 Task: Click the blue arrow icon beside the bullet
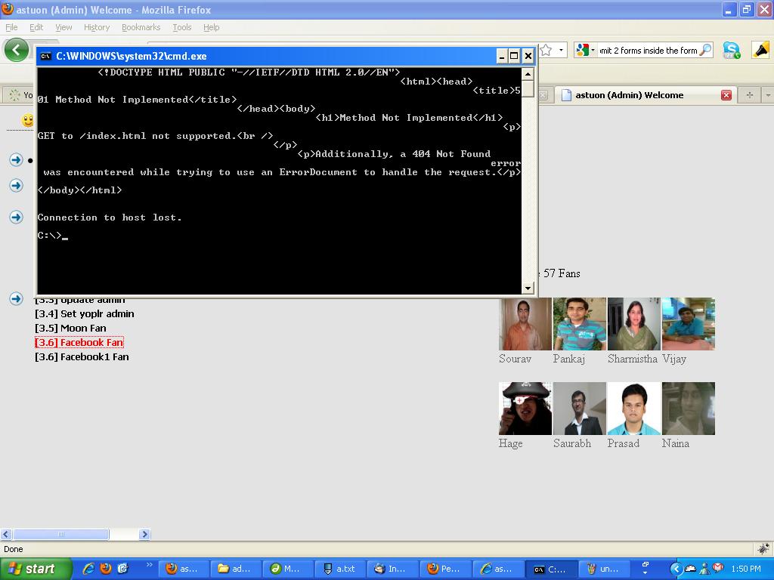pos(17,160)
